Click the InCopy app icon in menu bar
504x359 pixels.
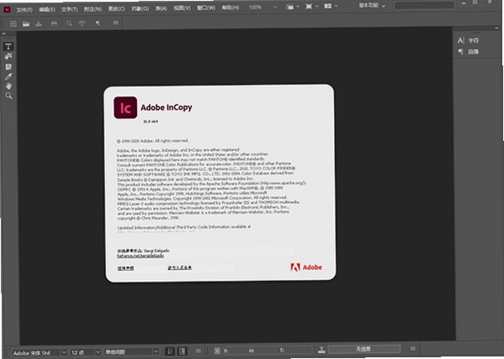coord(7,9)
